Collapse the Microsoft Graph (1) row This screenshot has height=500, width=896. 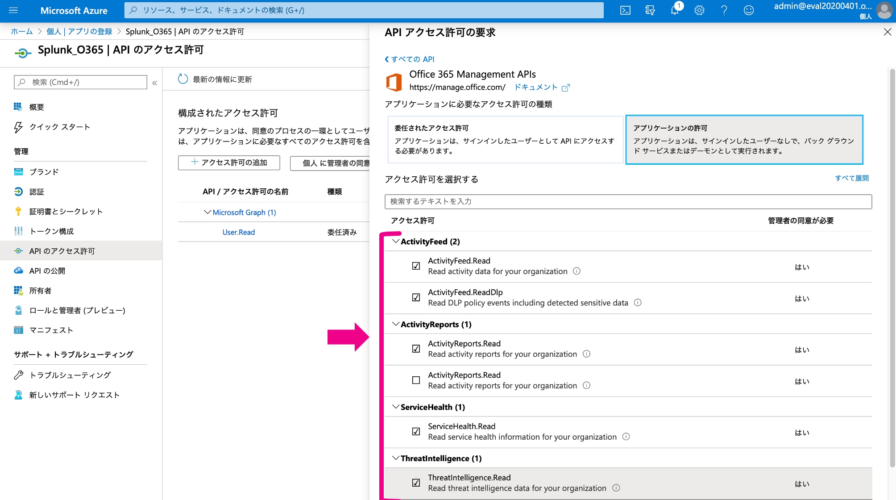click(x=207, y=212)
